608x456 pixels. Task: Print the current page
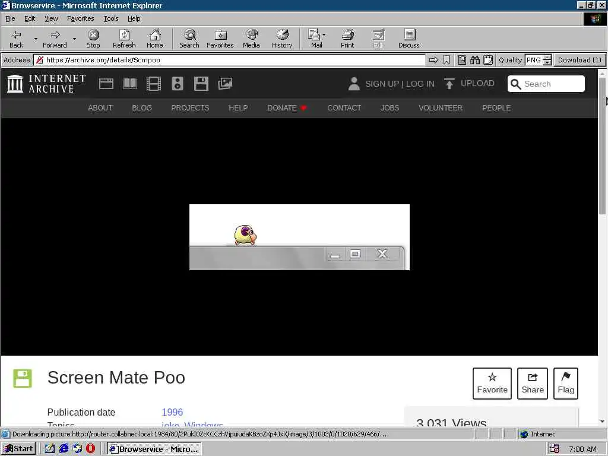[347, 39]
